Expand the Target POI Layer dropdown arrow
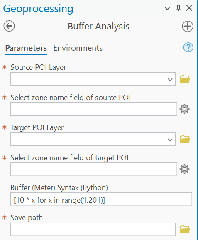Screen dimensions: 198x240 [170, 140]
